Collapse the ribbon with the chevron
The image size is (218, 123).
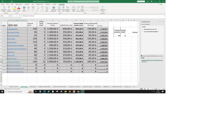coord(164,13)
